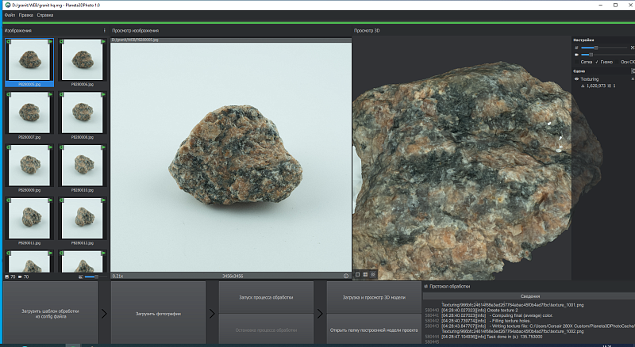Image resolution: width=635 pixels, height=347 pixels.
Task: Adjust the thumbnail size slider
Action: tap(95, 276)
